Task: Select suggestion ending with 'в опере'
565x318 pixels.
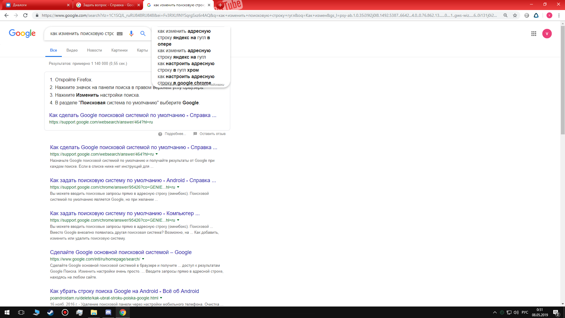Action: pos(184,38)
